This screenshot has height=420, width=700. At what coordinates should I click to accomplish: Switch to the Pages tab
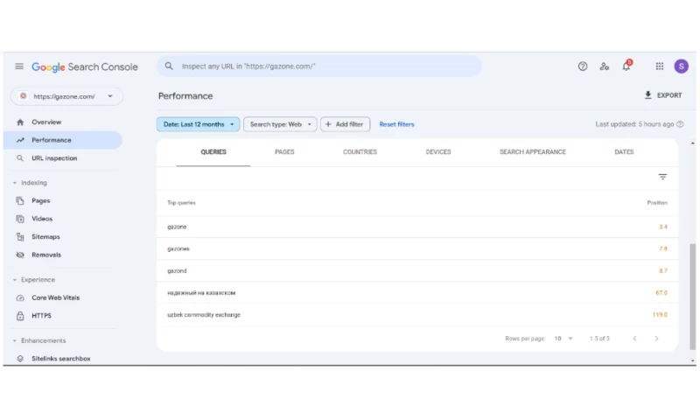coord(284,152)
